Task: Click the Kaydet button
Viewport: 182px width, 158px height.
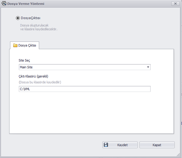Action: point(120,145)
